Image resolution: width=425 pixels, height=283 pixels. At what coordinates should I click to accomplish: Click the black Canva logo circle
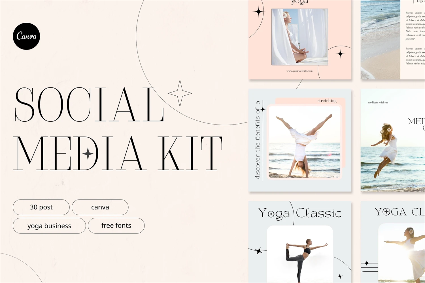(26, 36)
